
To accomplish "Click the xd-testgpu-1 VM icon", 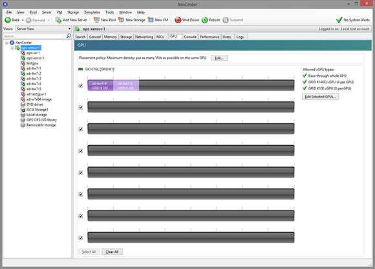I will click(23, 94).
